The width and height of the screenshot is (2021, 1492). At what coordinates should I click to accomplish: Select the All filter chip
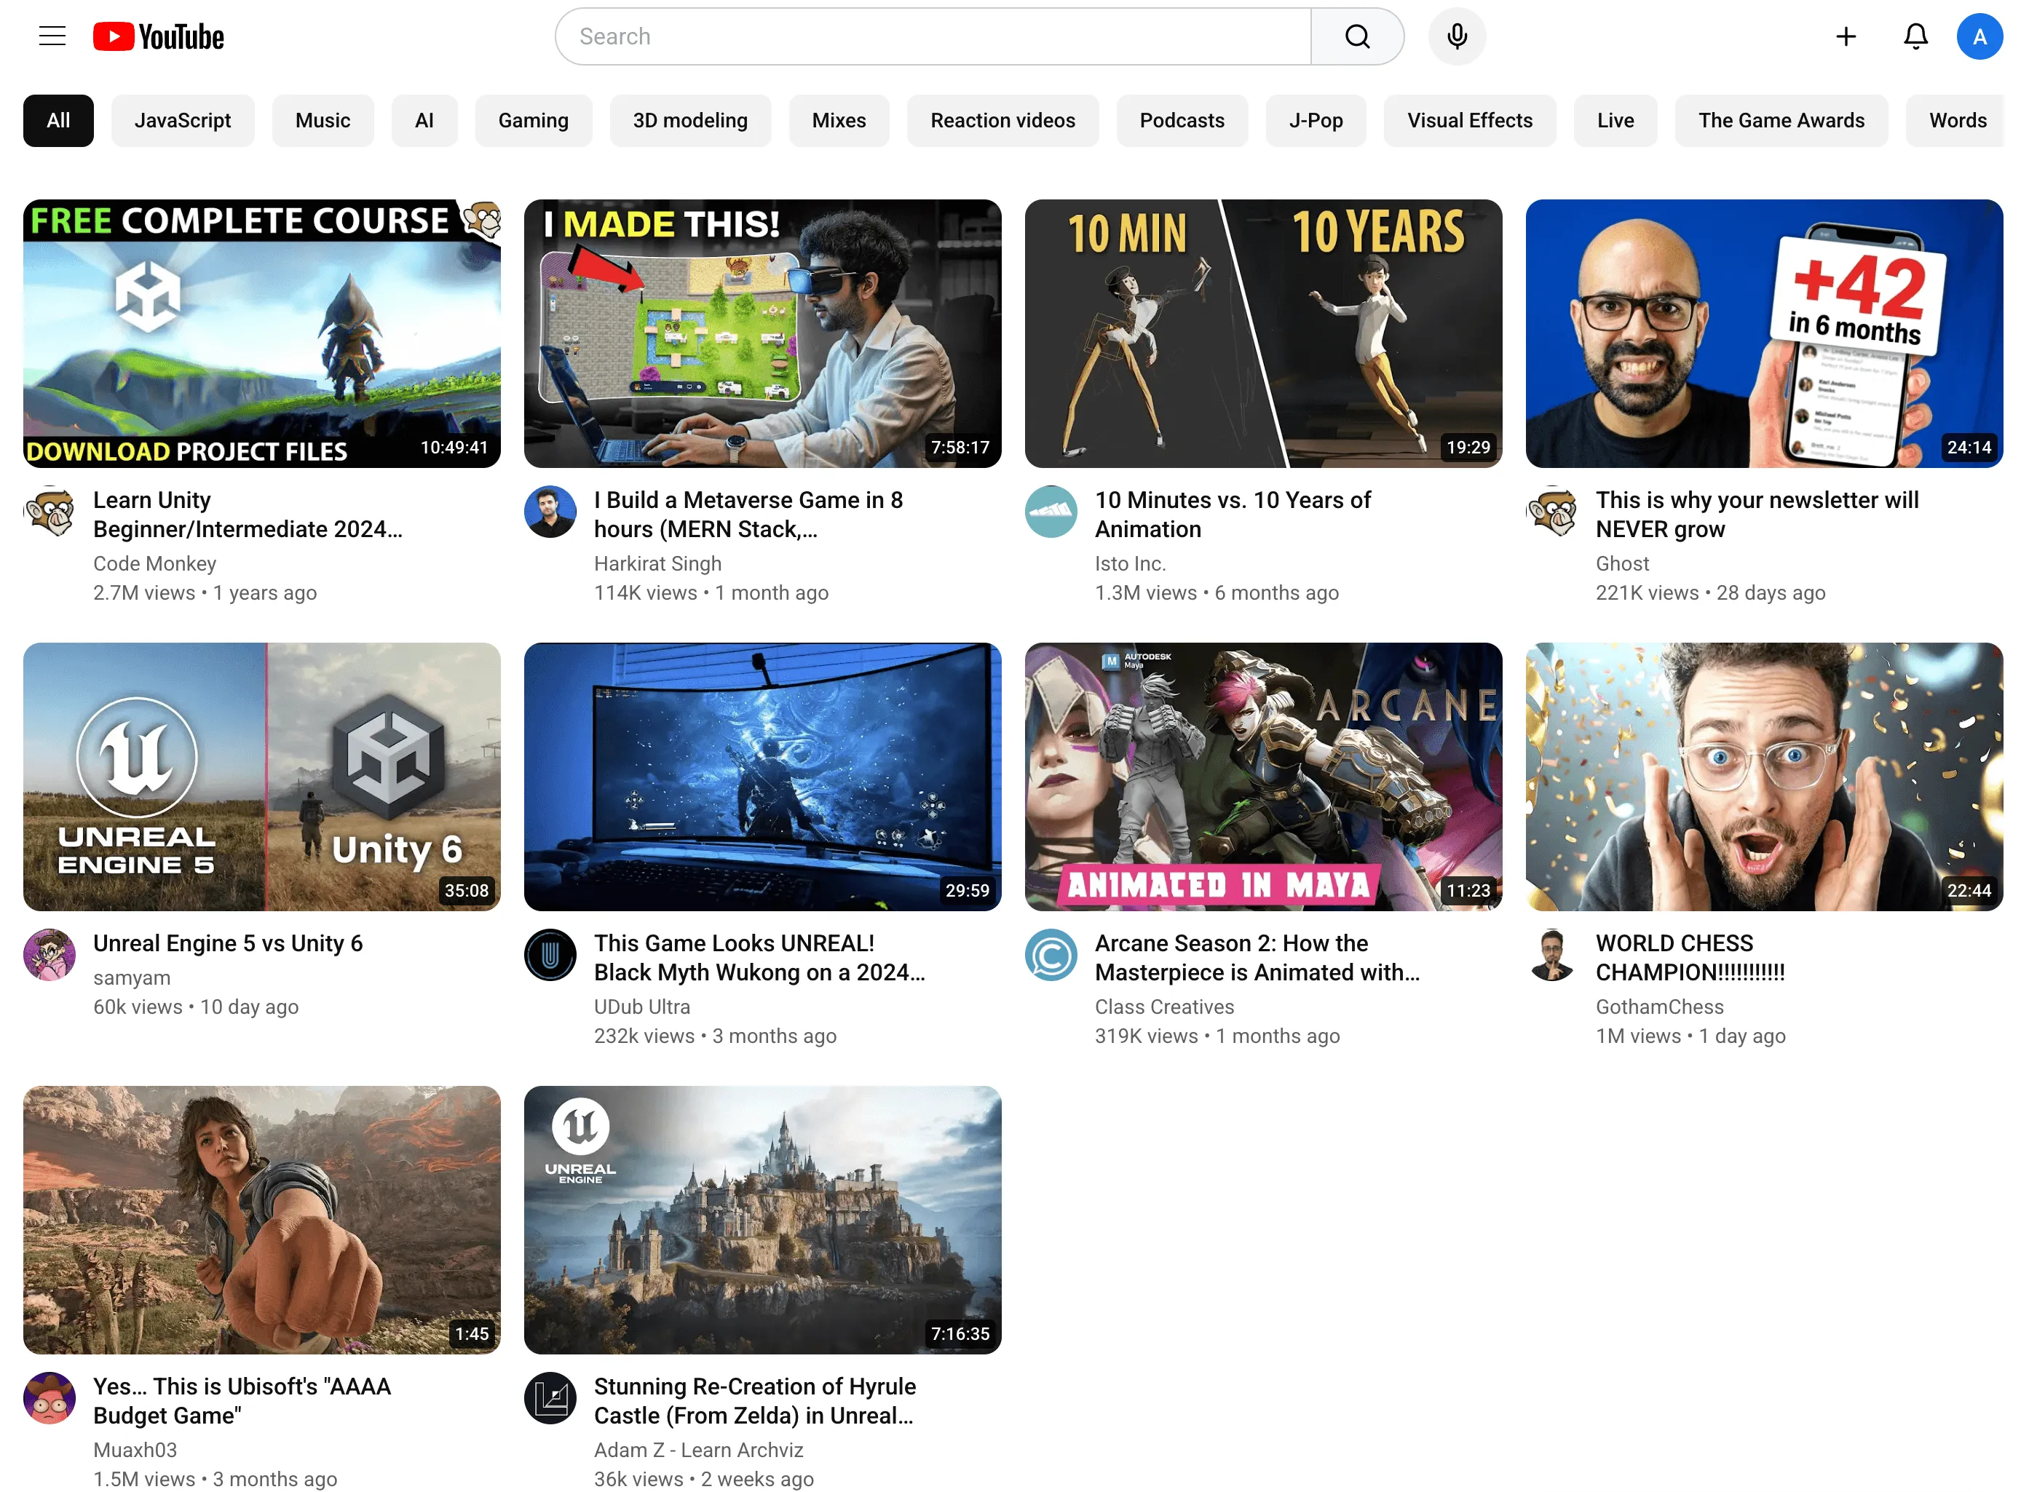59,120
